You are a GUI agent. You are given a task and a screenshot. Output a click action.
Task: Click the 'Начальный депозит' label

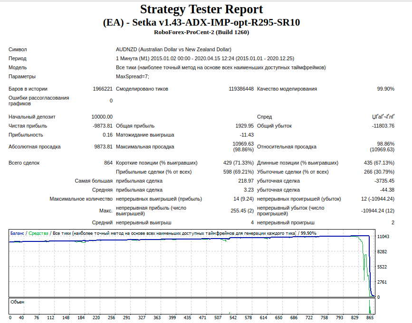(x=32, y=117)
